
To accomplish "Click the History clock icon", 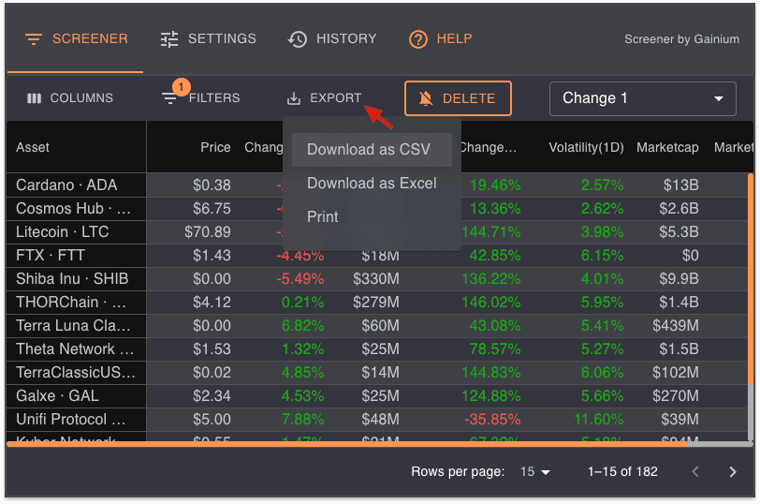I will (298, 39).
